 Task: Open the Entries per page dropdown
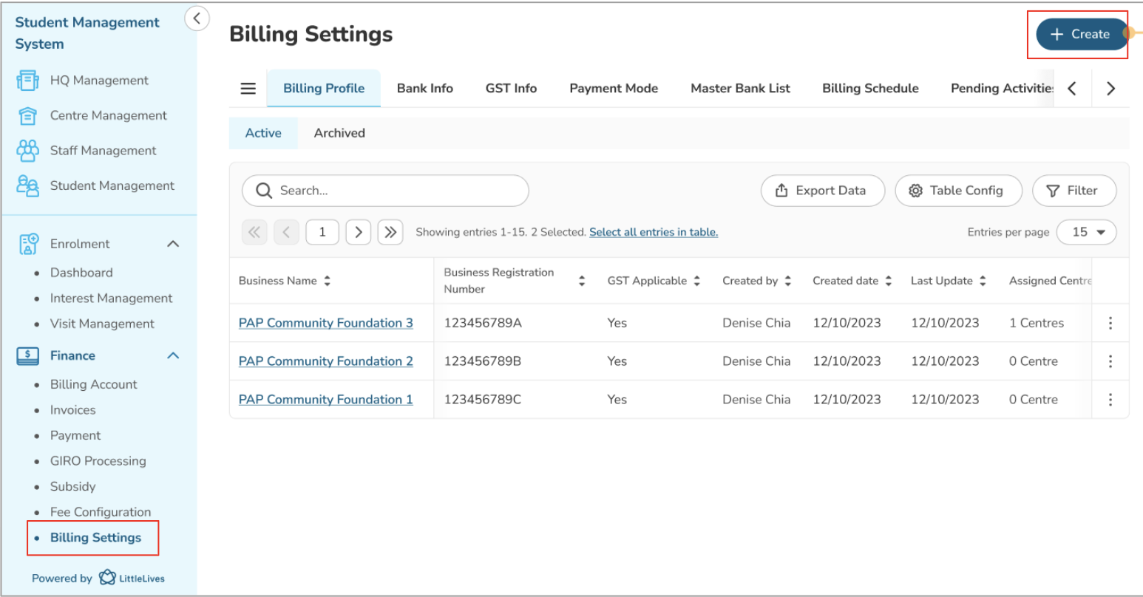pos(1086,232)
